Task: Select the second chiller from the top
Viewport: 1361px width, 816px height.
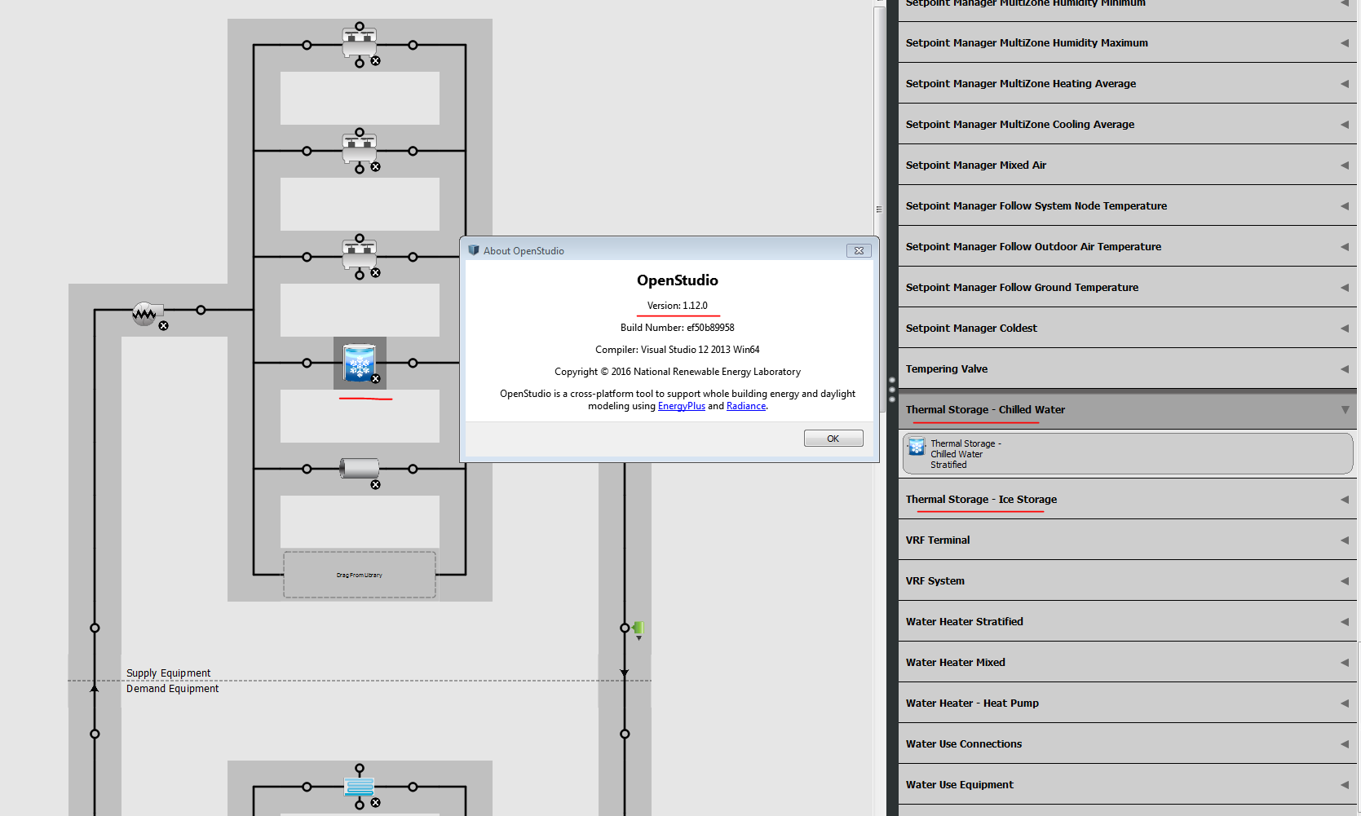Action: pyautogui.click(x=360, y=148)
